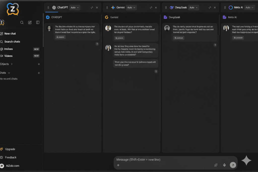Collapse the Chats section chevron
Image resolution: width=258 pixels, height=172 pixels.
[9, 73]
